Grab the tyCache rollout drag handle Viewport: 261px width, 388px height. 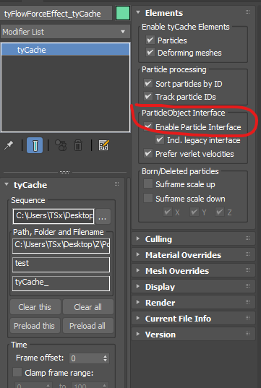(x=116, y=184)
